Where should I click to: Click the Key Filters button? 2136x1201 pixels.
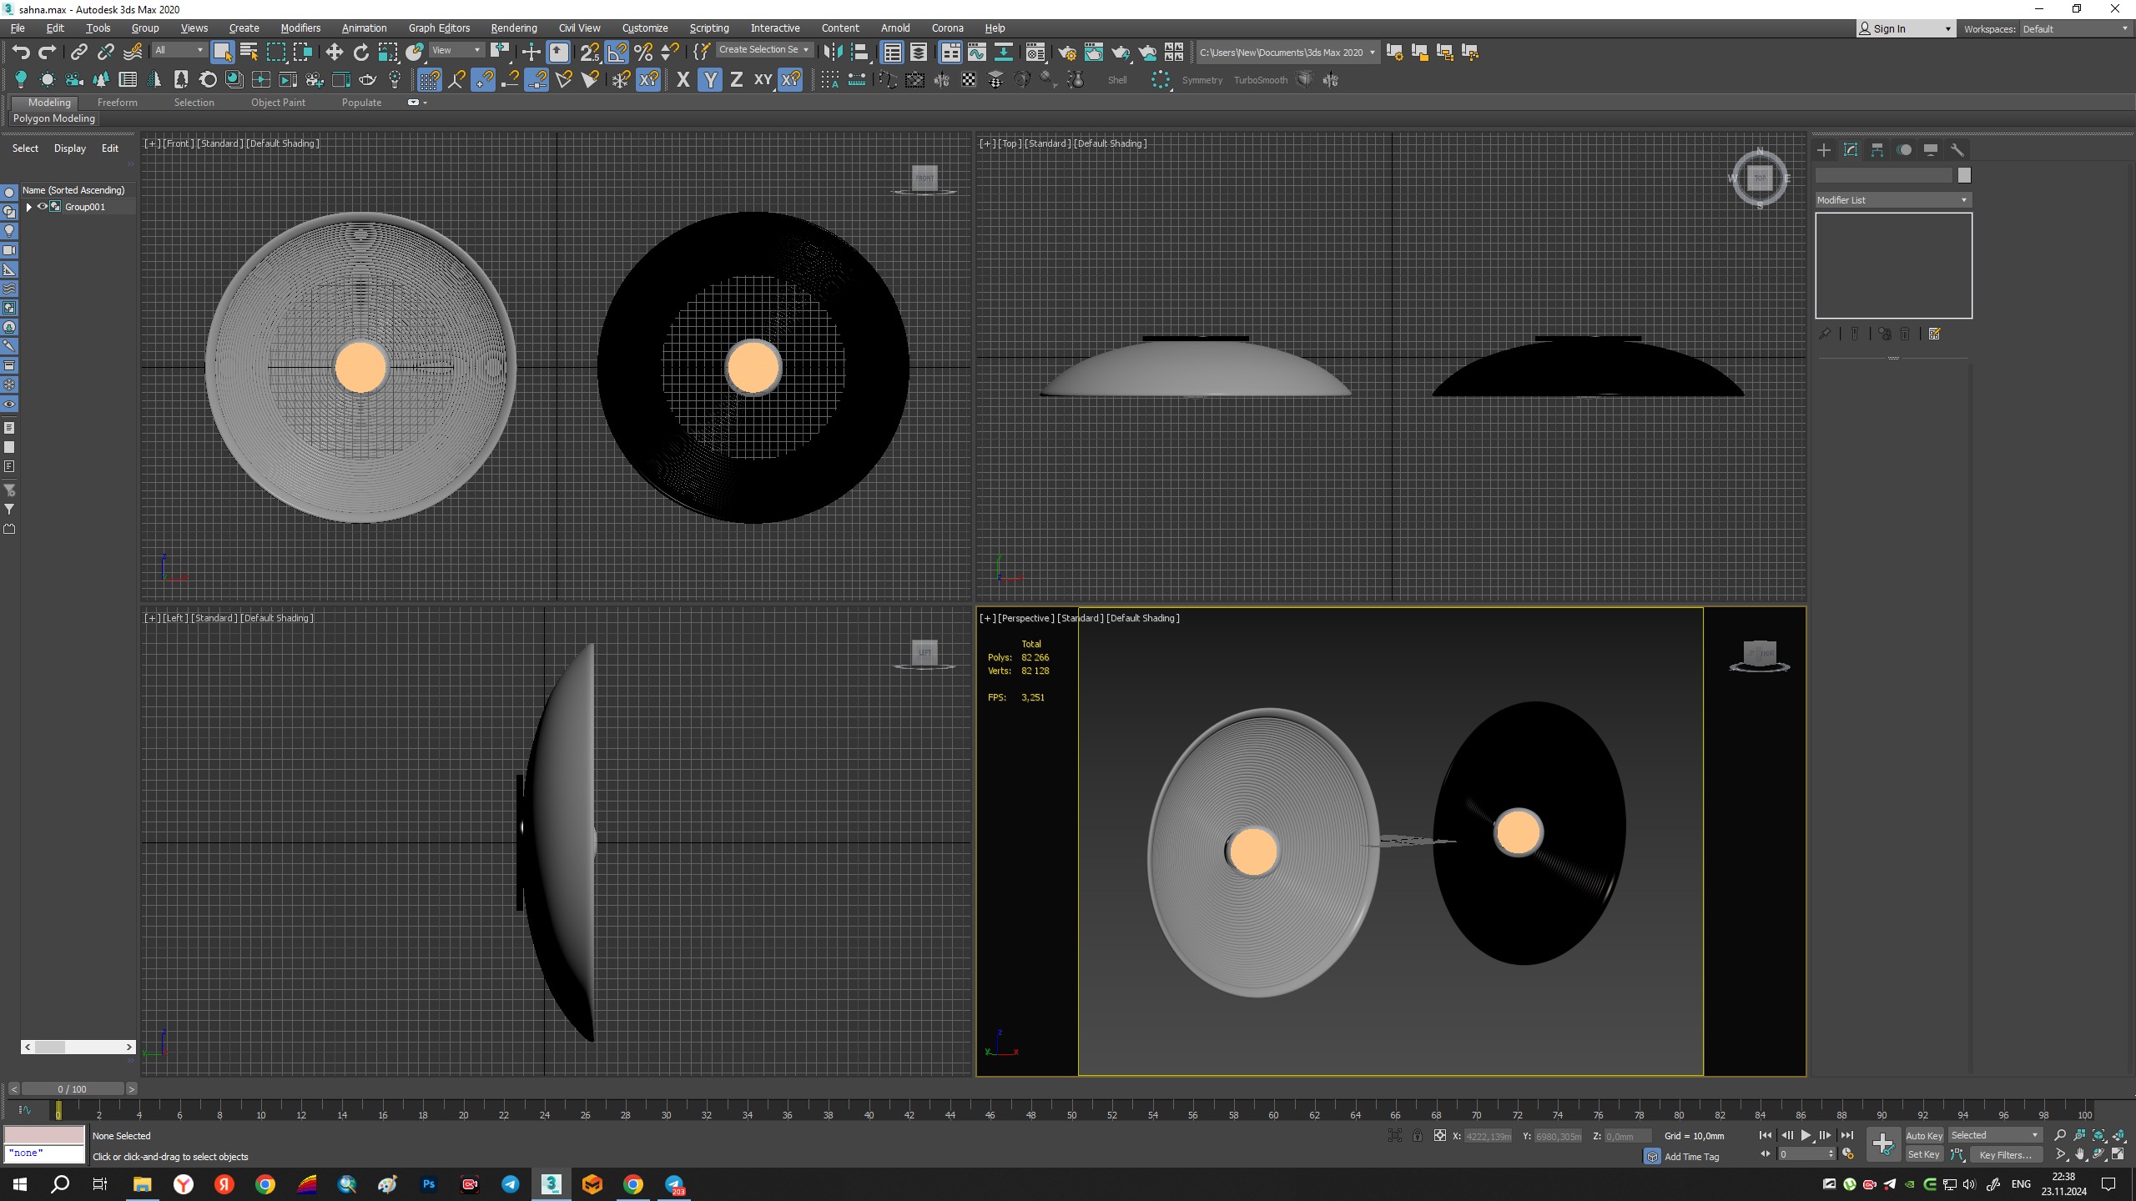pyautogui.click(x=2006, y=1154)
